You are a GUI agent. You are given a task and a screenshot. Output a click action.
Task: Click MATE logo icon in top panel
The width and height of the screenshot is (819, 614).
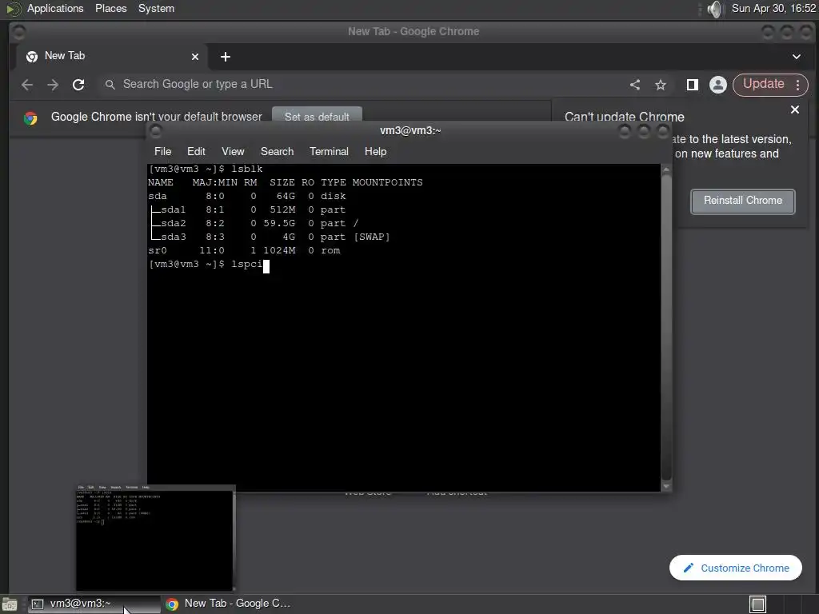point(13,9)
